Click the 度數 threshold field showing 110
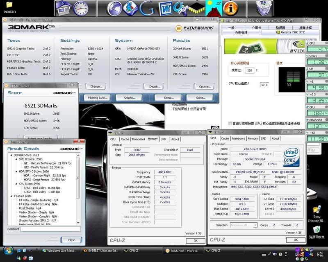328x262 pixels. click(x=249, y=70)
